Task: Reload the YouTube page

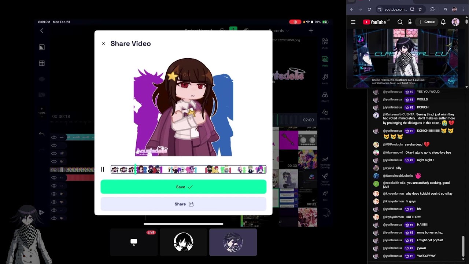Action: point(369,9)
